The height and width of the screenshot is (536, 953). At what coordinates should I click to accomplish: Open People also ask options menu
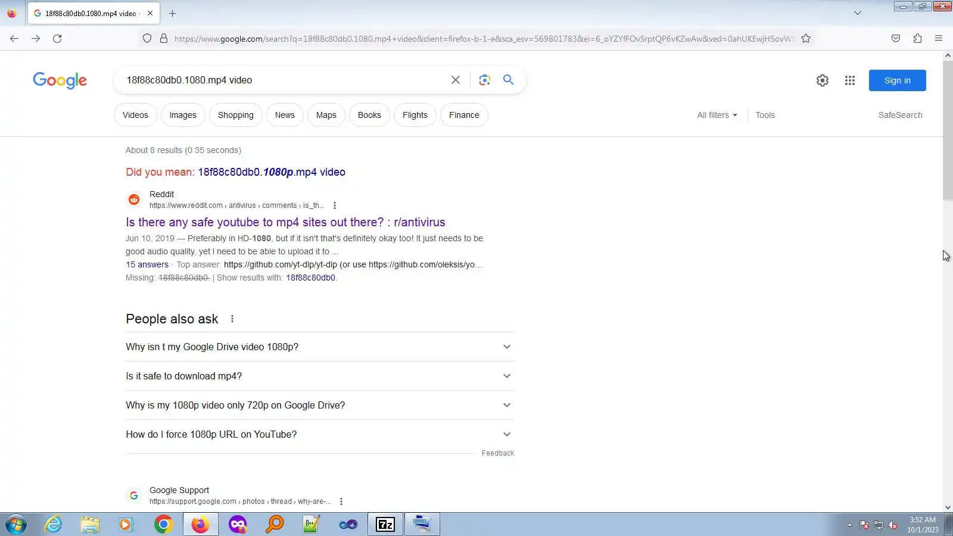point(232,319)
